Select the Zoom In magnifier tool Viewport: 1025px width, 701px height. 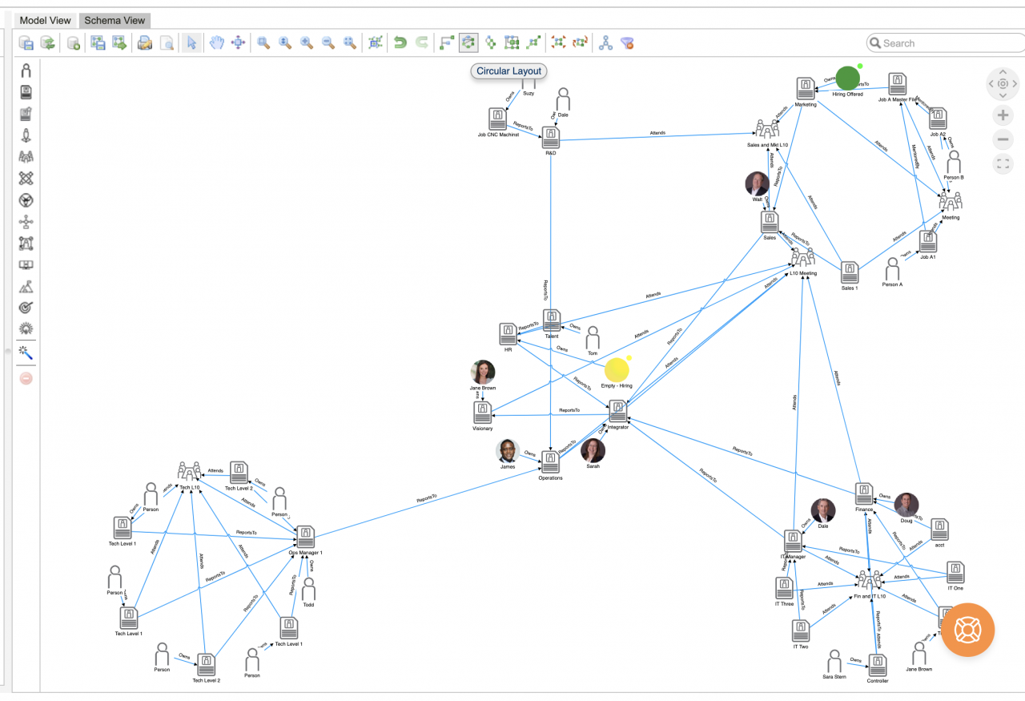point(305,42)
